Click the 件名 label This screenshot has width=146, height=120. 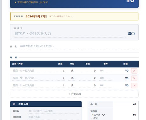pos(13,46)
